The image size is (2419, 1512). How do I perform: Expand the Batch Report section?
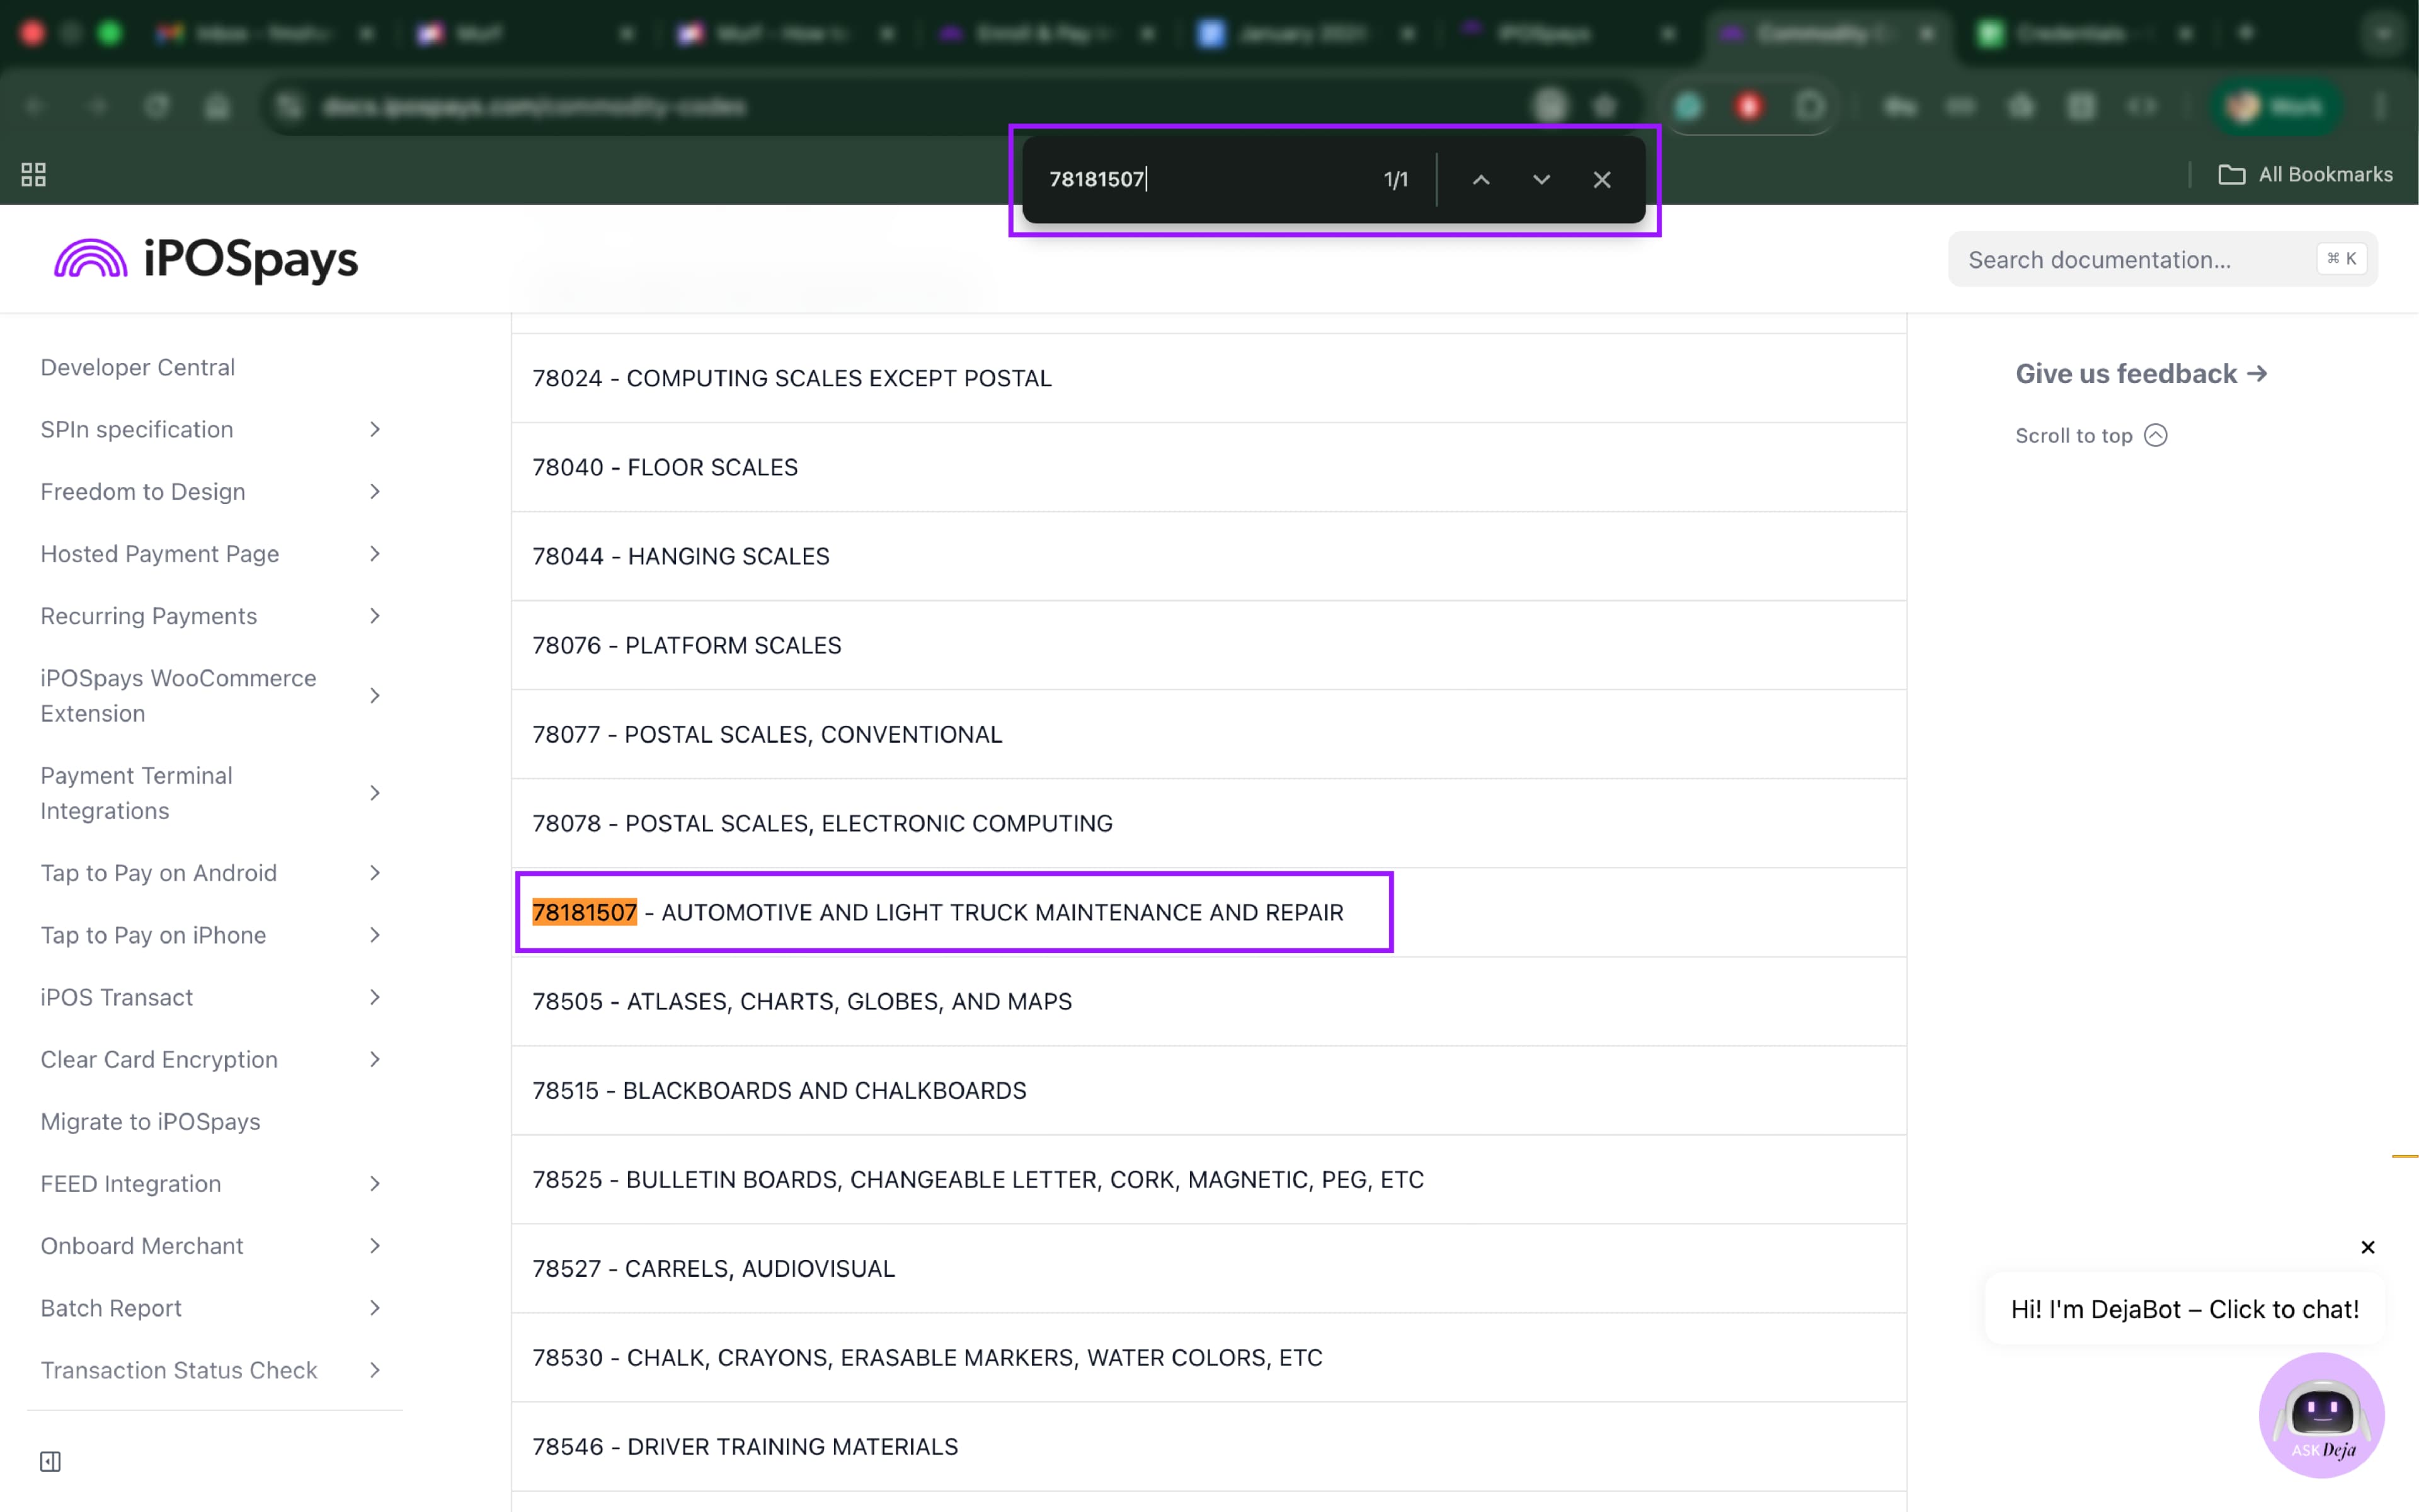tap(375, 1308)
